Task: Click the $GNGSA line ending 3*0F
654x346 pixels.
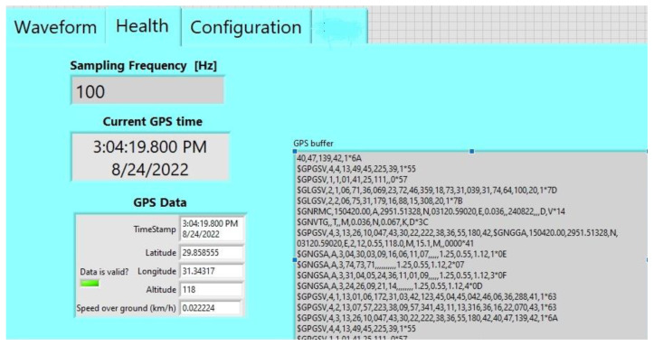Action: (402, 276)
